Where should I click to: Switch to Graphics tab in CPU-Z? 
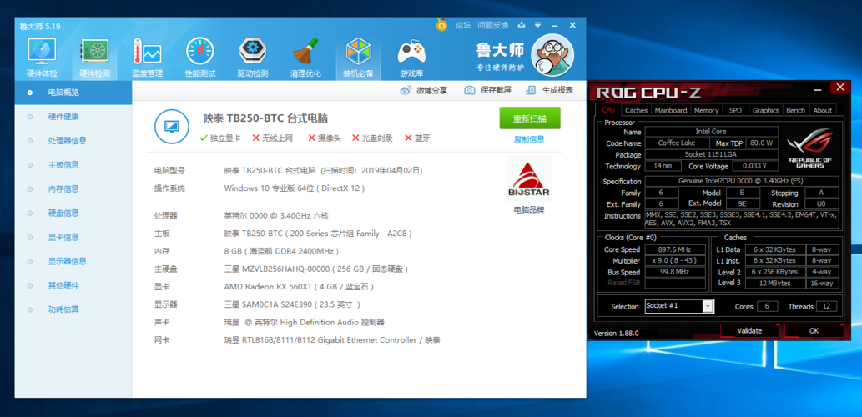coord(766,110)
